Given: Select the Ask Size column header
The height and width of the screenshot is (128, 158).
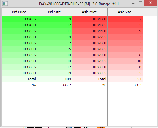Looking at the screenshot, I should pos(125,12).
